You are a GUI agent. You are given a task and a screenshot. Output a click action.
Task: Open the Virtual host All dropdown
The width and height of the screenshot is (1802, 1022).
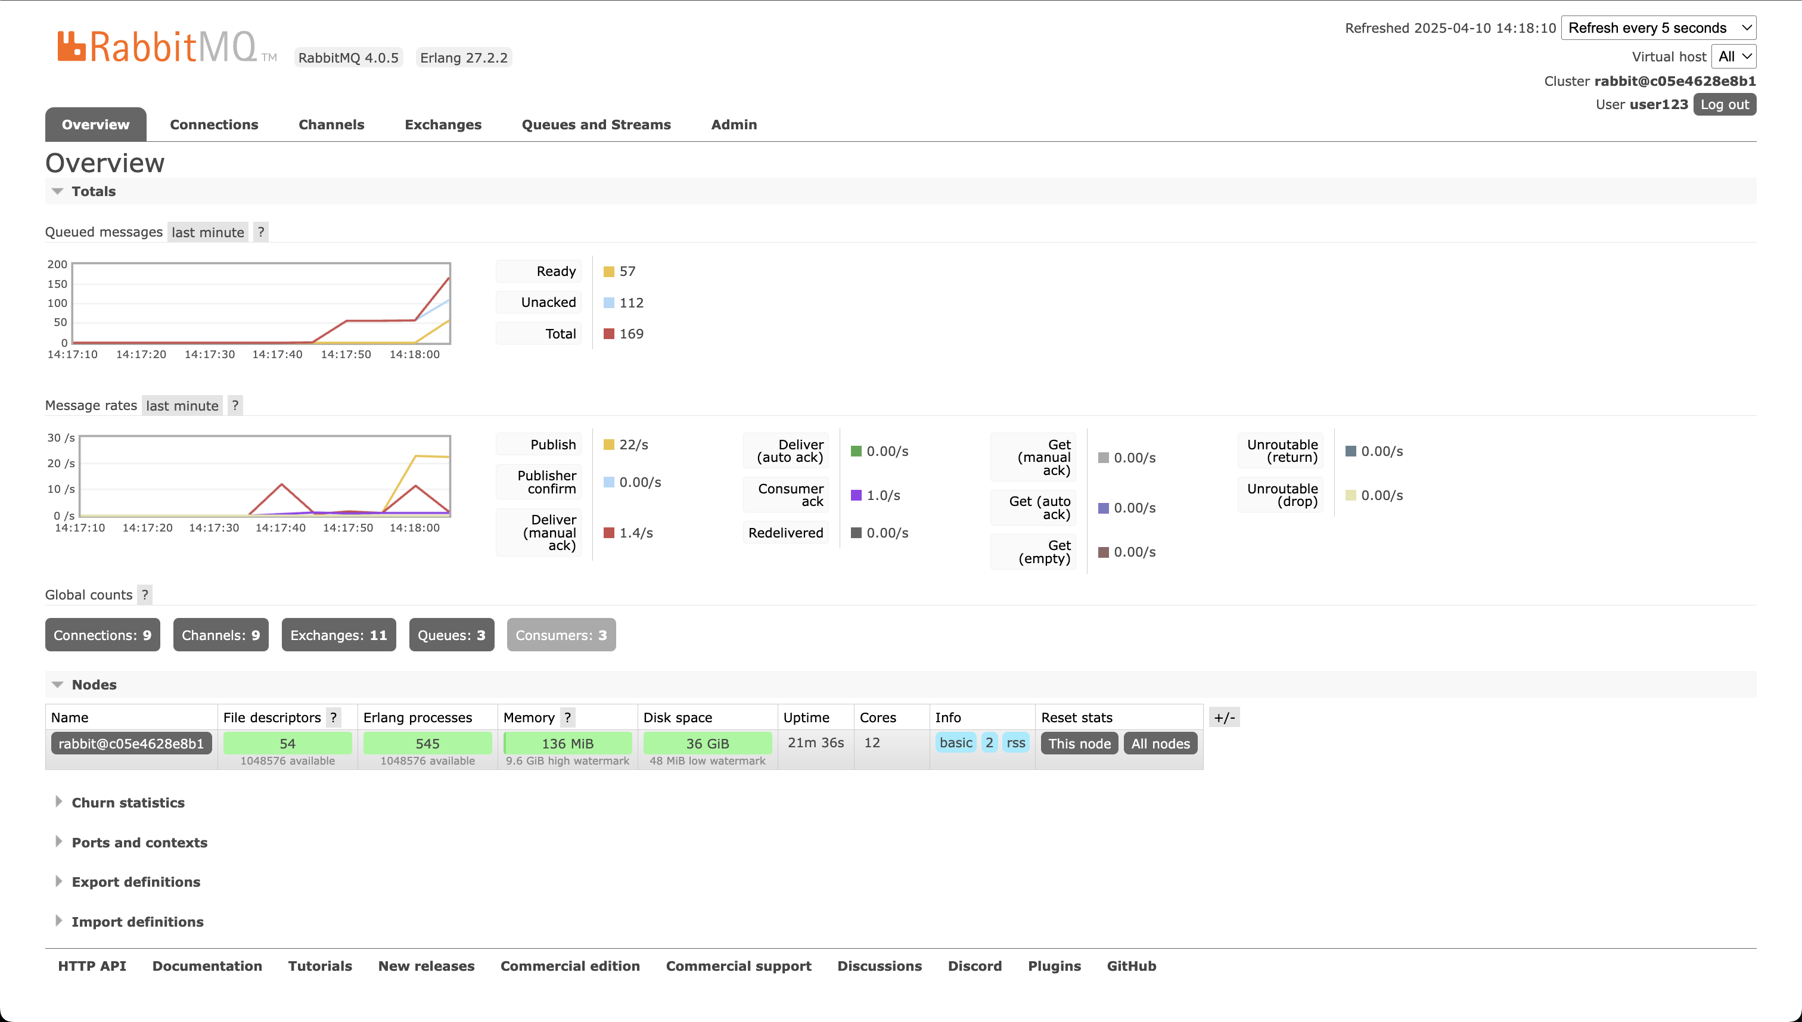1733,56
